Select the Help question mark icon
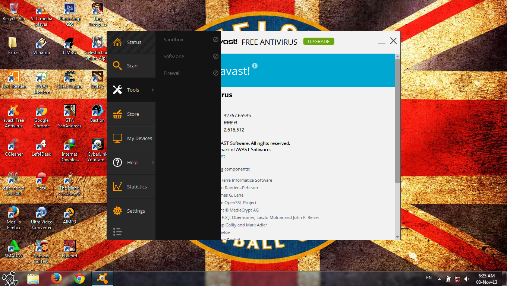507x286 pixels. click(x=117, y=162)
